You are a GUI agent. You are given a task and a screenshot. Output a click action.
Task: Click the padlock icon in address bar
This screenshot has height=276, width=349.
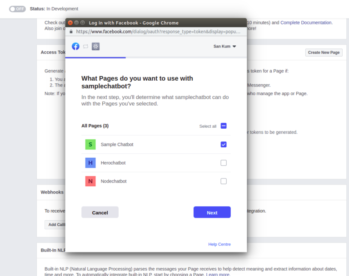71,32
